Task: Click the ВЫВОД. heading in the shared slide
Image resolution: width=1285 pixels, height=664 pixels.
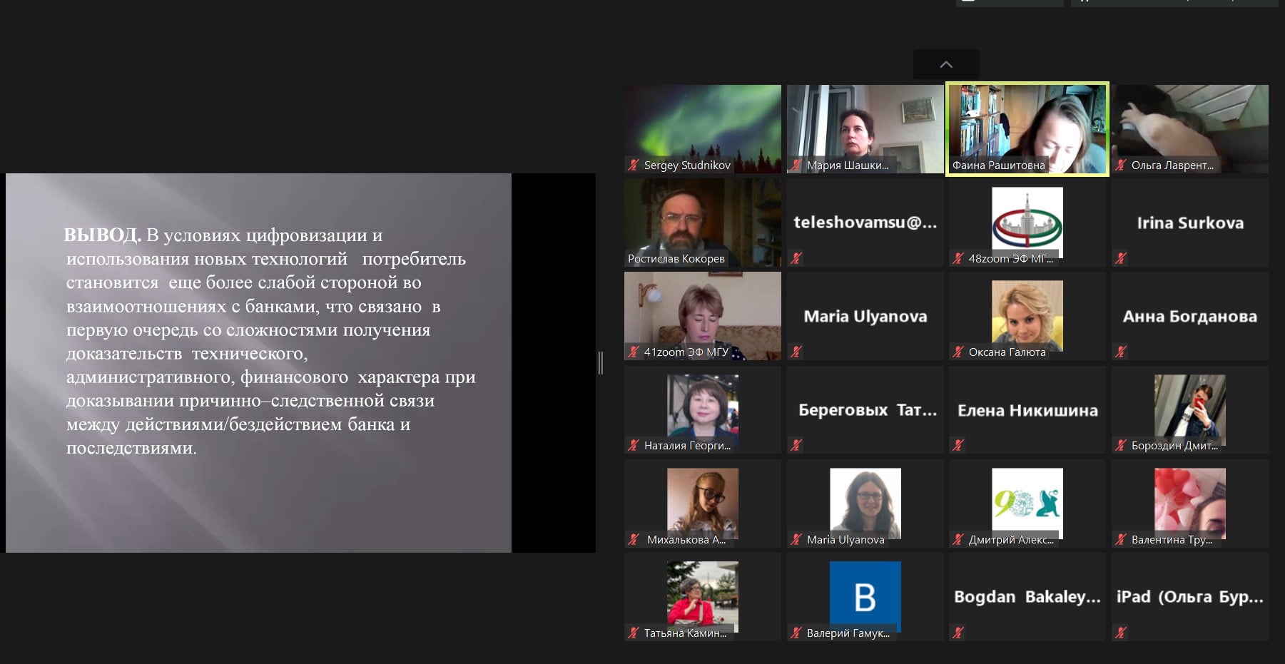Action: pyautogui.click(x=102, y=235)
